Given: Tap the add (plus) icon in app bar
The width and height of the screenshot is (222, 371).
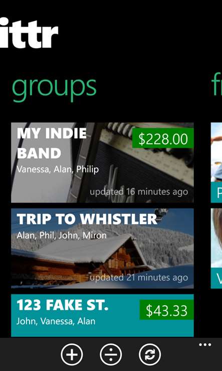Looking at the screenshot, I should click(x=72, y=354).
